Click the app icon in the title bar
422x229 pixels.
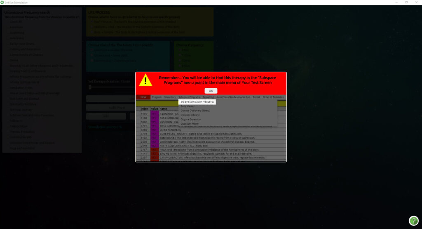[x=2, y=2]
